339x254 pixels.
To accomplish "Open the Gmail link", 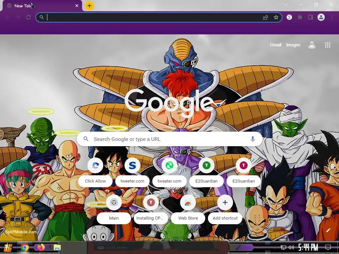I will coord(276,45).
